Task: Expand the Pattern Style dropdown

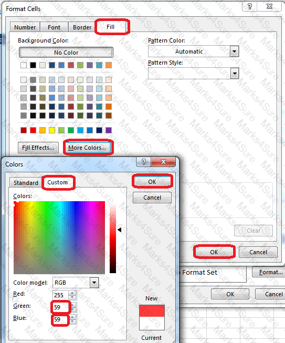Action: (235, 74)
